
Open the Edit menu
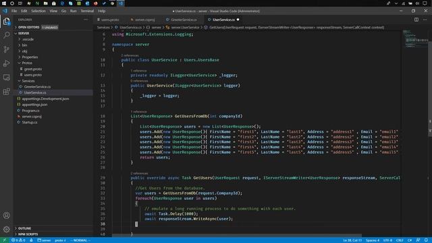point(24,11)
